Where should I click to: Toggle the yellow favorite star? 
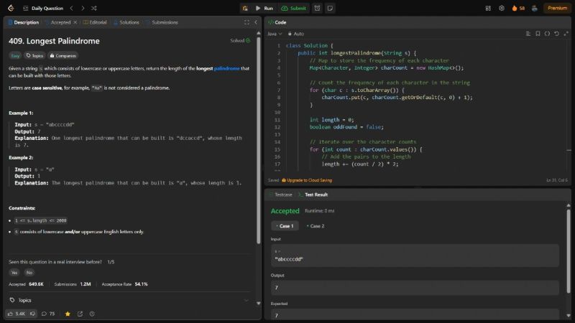coord(68,314)
